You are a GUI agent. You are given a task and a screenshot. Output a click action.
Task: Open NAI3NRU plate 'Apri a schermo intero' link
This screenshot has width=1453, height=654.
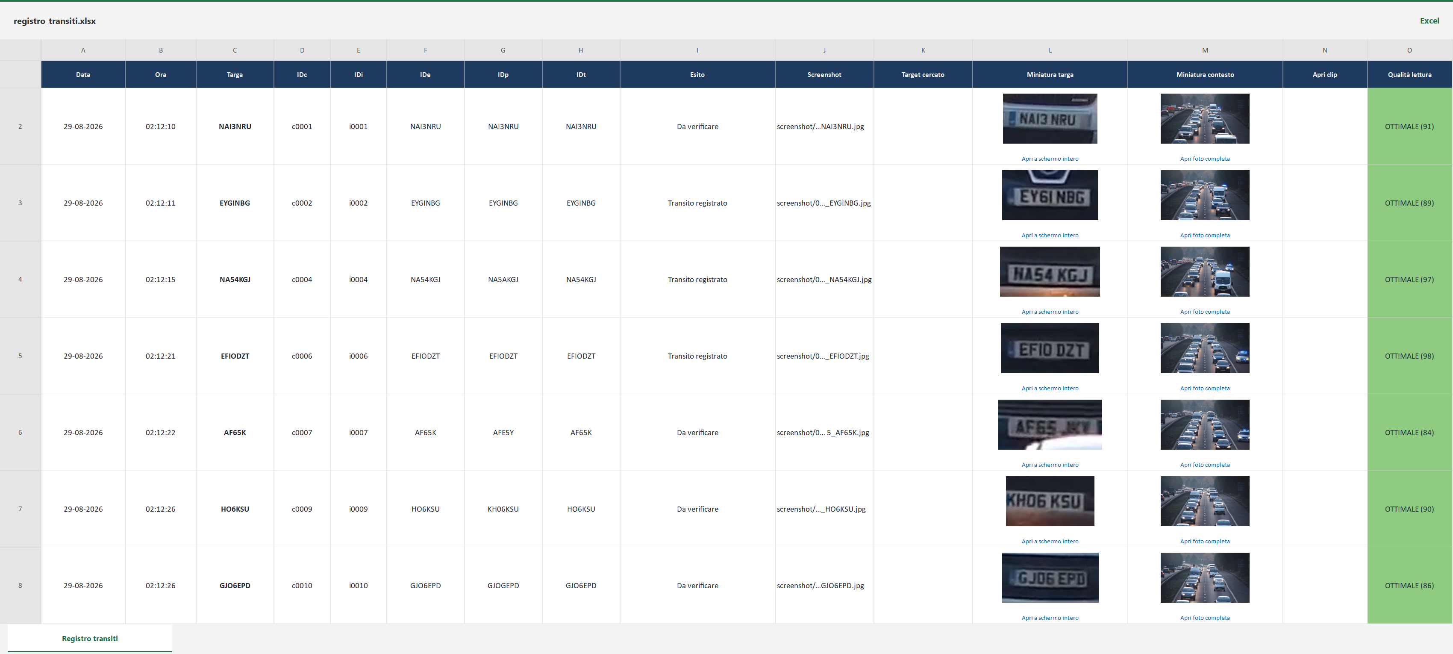[1050, 159]
